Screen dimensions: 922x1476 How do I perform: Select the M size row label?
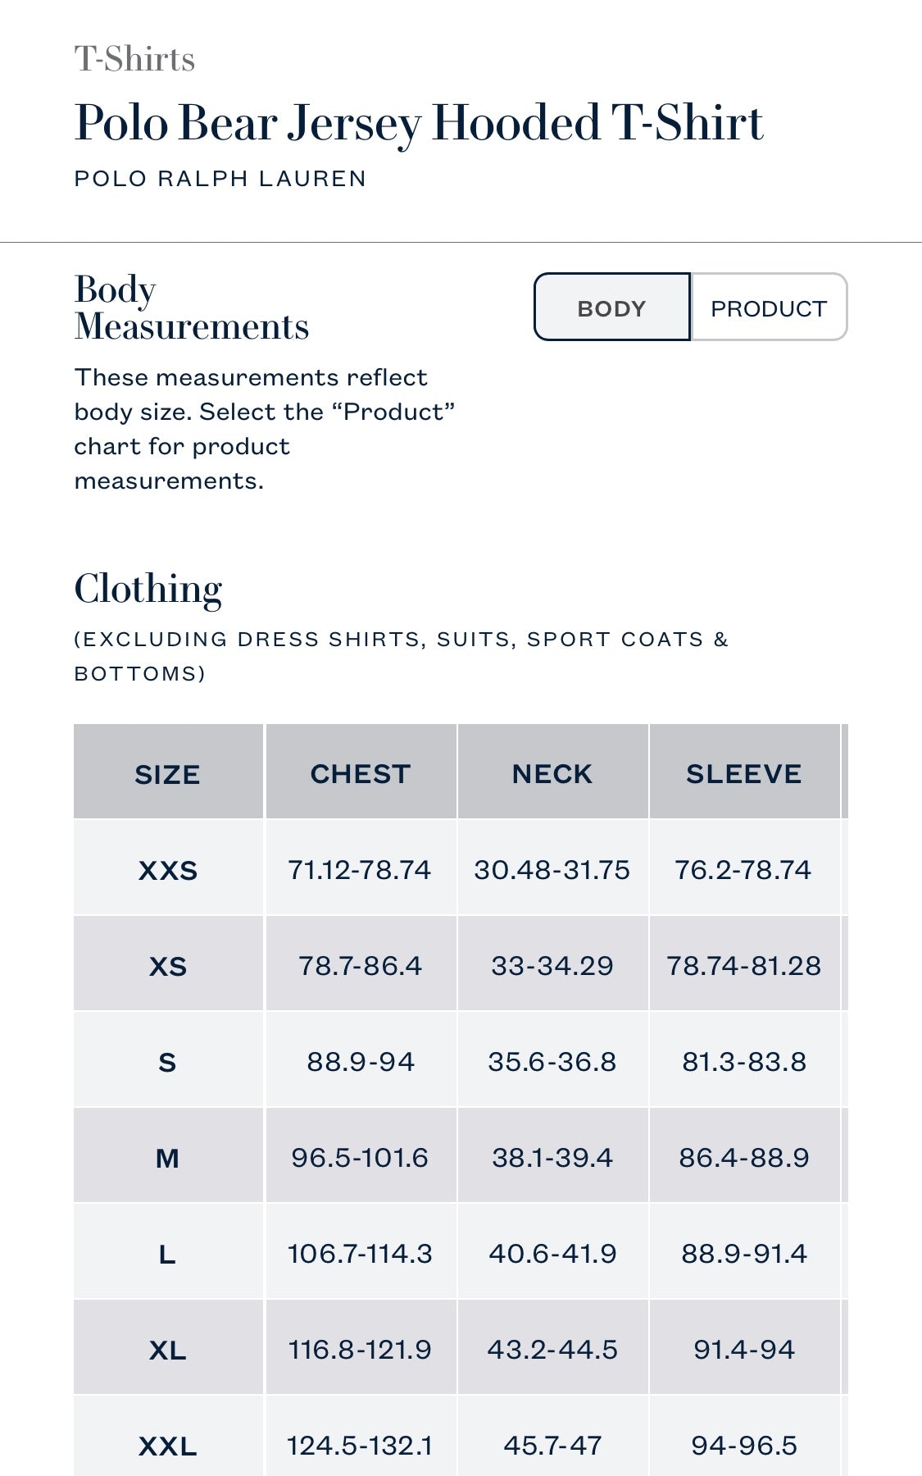[168, 1158]
